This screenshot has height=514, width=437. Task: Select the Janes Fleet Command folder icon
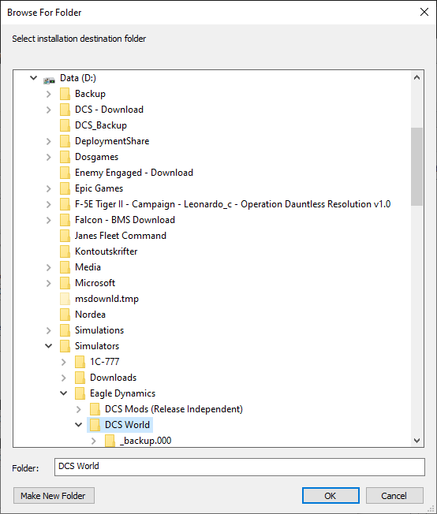pos(65,236)
